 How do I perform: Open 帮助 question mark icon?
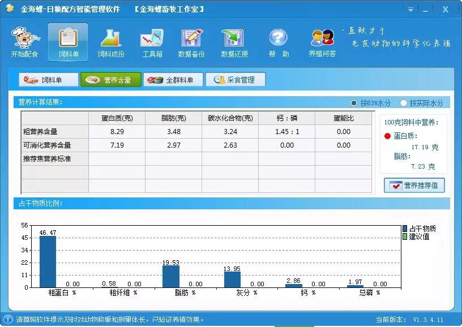pyautogui.click(x=278, y=38)
